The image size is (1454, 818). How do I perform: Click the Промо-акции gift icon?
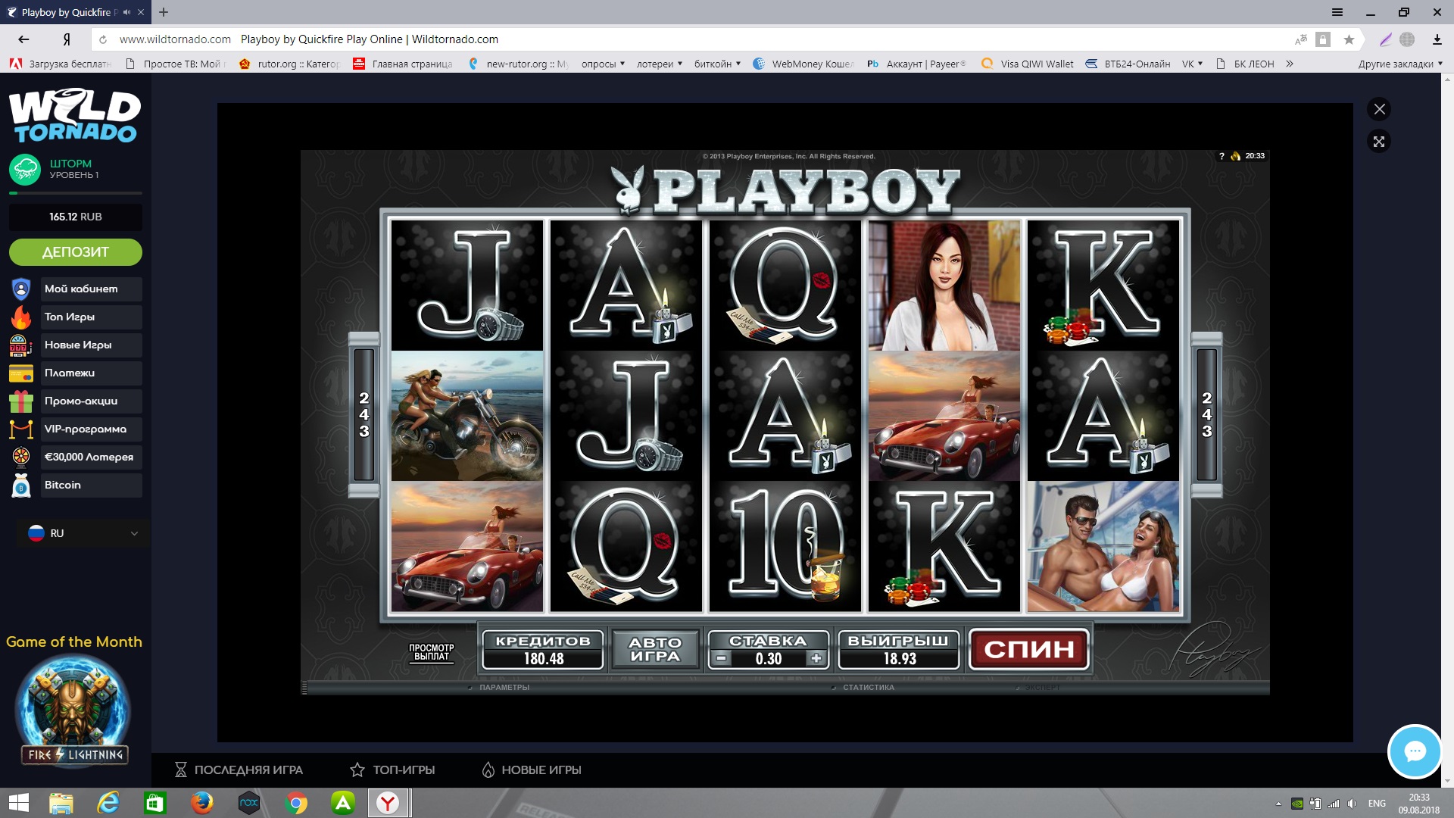21,401
